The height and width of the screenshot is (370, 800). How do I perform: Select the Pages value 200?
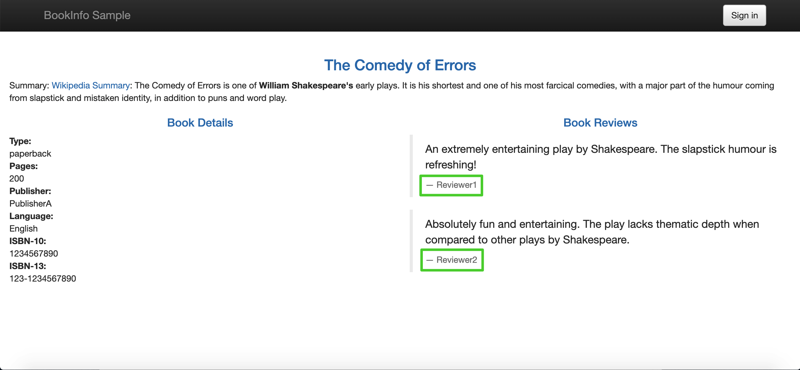pos(16,178)
